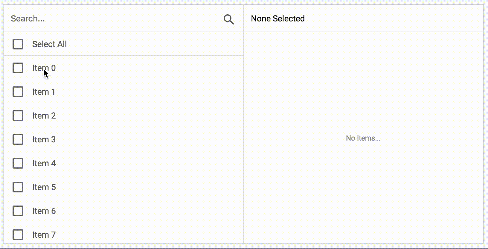488x249 pixels.
Task: Click the Item 1 label text
Action: [x=44, y=92]
